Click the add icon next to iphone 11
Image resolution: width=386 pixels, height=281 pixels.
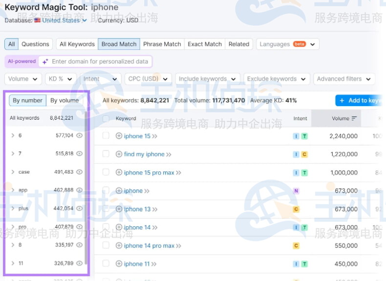tap(119, 264)
